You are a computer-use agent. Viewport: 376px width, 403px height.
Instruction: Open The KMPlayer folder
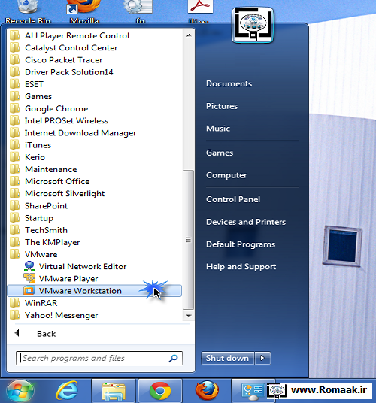52,242
